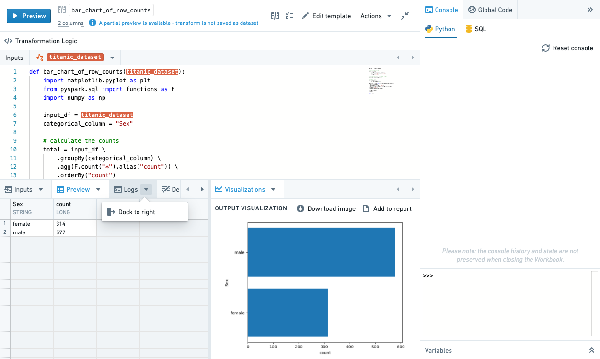Click the left scroll arrow beside the Logs tabs
The image size is (600, 359).
click(x=187, y=189)
